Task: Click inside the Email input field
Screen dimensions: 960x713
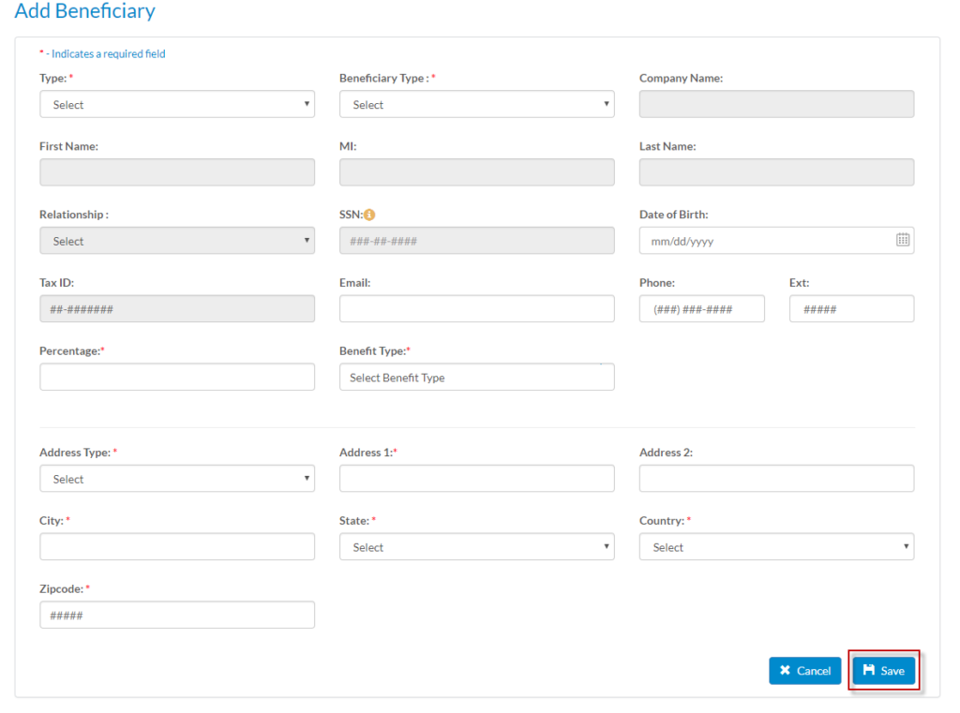Action: pos(476,308)
